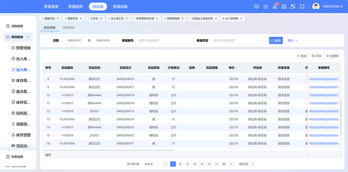The image size is (348, 172).
Task: Open 调拨明… report in sidebar
Action: [21, 124]
